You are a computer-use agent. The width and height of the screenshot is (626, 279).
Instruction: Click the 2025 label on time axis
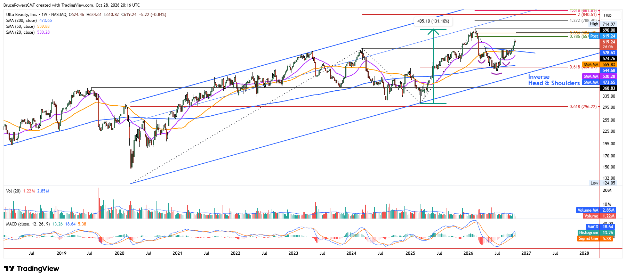410,253
